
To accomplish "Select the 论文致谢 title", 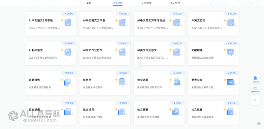I will point(197,110).
